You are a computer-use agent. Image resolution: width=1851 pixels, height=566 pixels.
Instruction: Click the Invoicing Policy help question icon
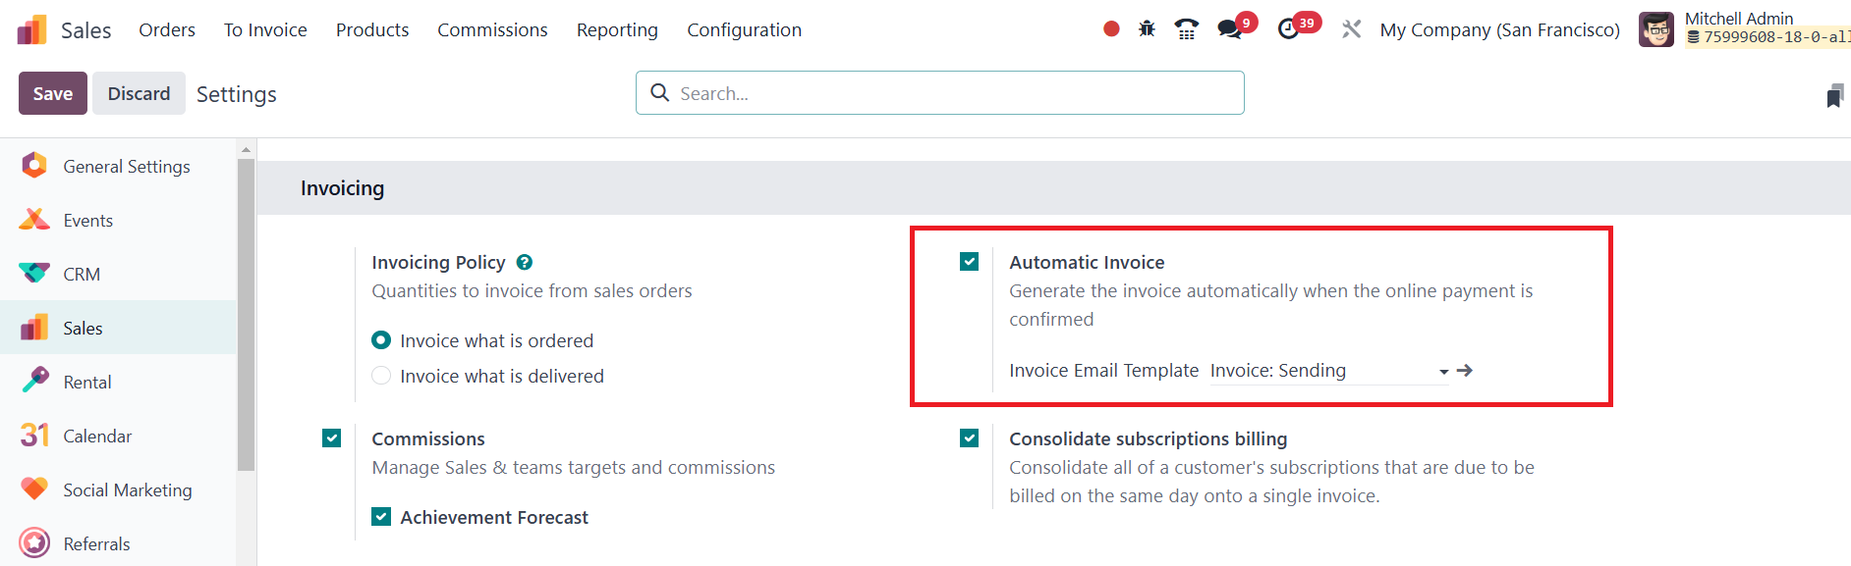coord(525,262)
